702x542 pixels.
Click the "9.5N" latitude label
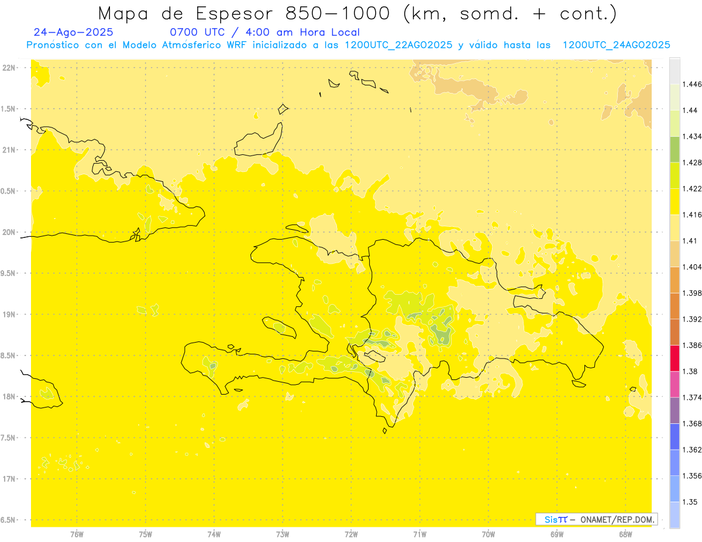click(x=9, y=274)
